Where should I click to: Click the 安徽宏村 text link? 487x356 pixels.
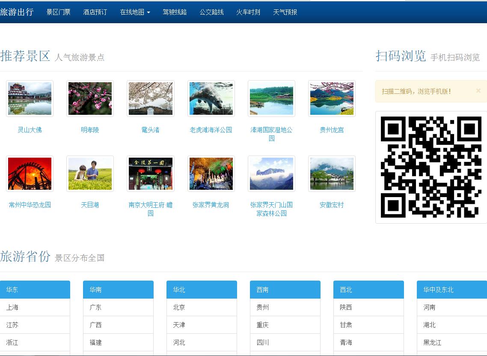point(332,205)
